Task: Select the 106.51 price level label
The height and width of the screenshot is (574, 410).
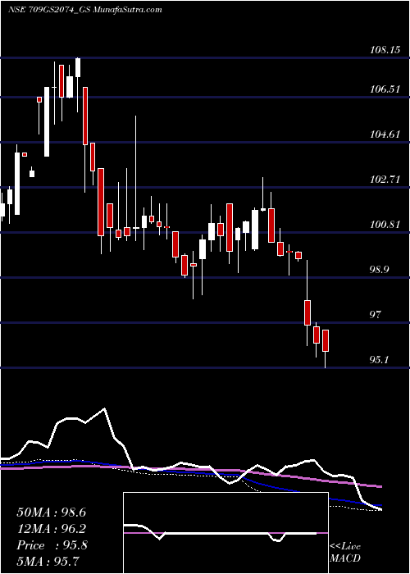Action: (x=385, y=89)
